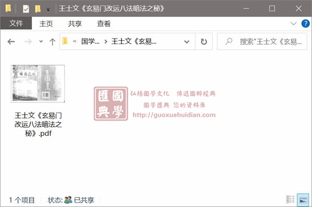Switch to large icons view layout

(303, 200)
